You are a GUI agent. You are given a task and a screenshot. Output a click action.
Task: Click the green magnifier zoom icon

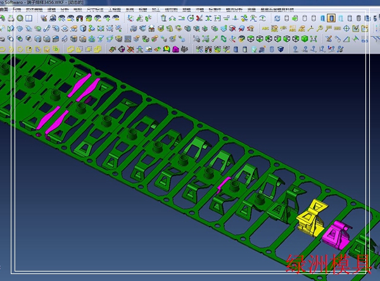pyautogui.click(x=20, y=18)
